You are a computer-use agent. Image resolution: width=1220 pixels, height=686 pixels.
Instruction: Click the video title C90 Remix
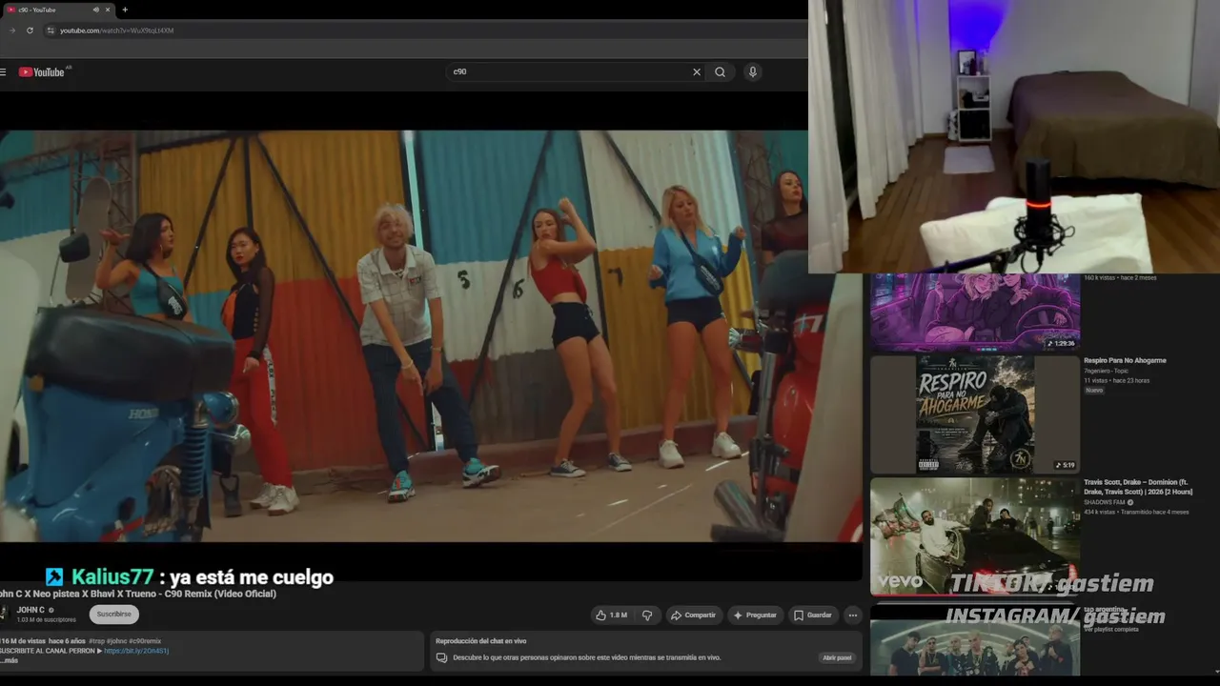138,594
